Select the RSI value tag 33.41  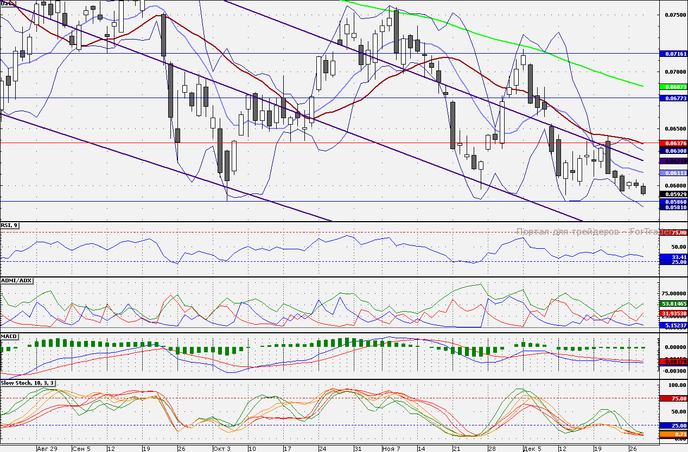[x=673, y=257]
